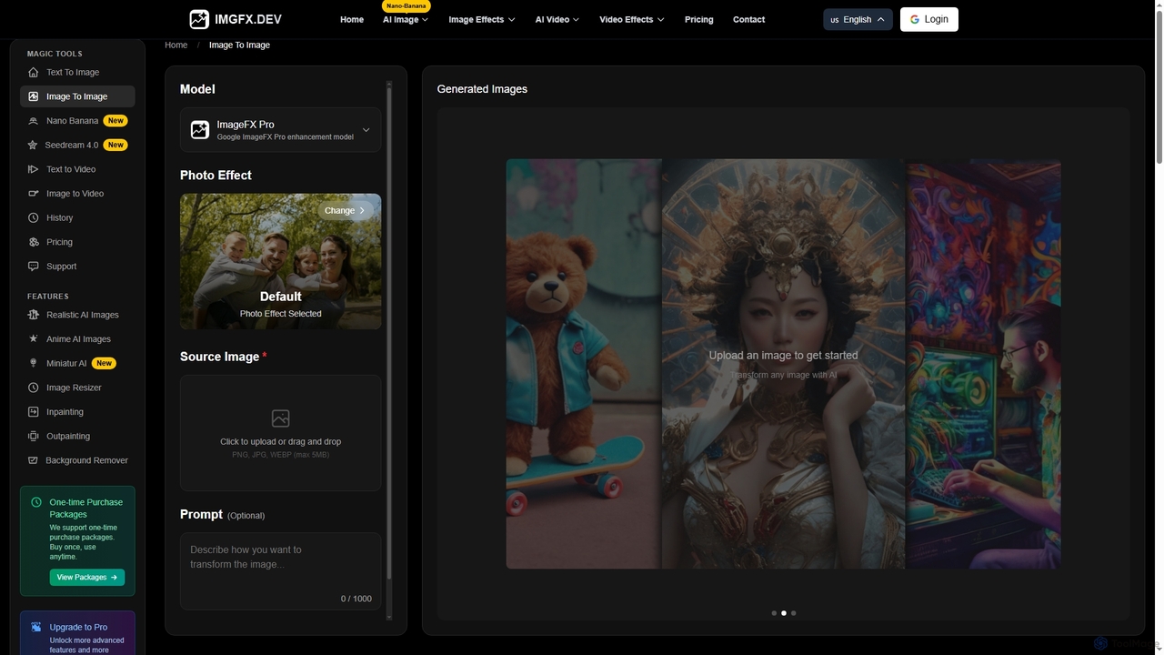Open the Contact nav item
The height and width of the screenshot is (655, 1164).
click(x=748, y=19)
